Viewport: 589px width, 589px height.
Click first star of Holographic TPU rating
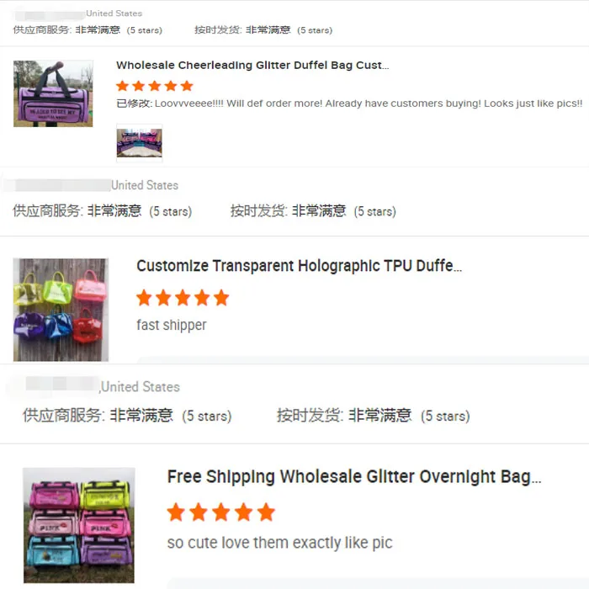pos(144,298)
